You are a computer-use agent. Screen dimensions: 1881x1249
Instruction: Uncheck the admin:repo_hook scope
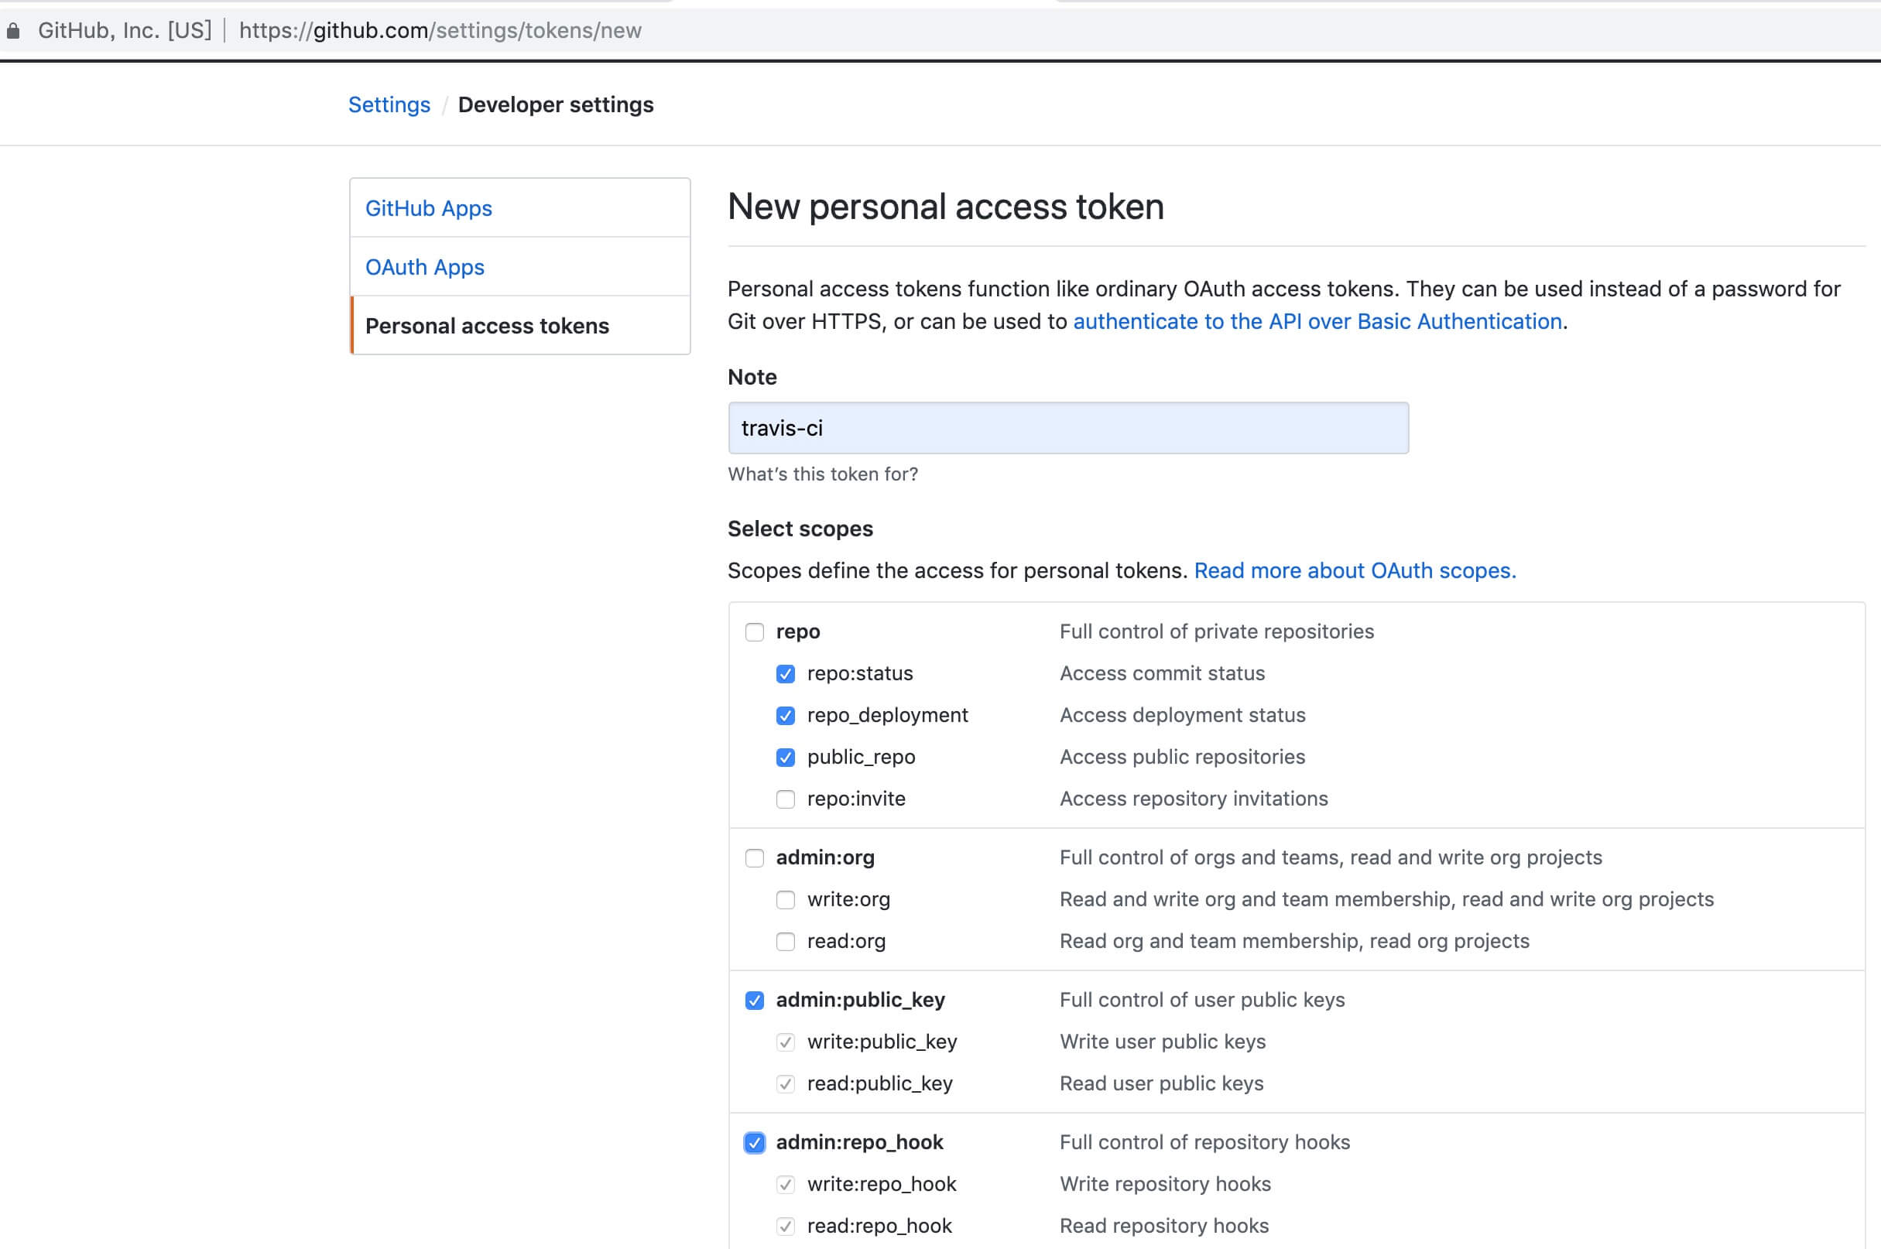click(x=754, y=1143)
